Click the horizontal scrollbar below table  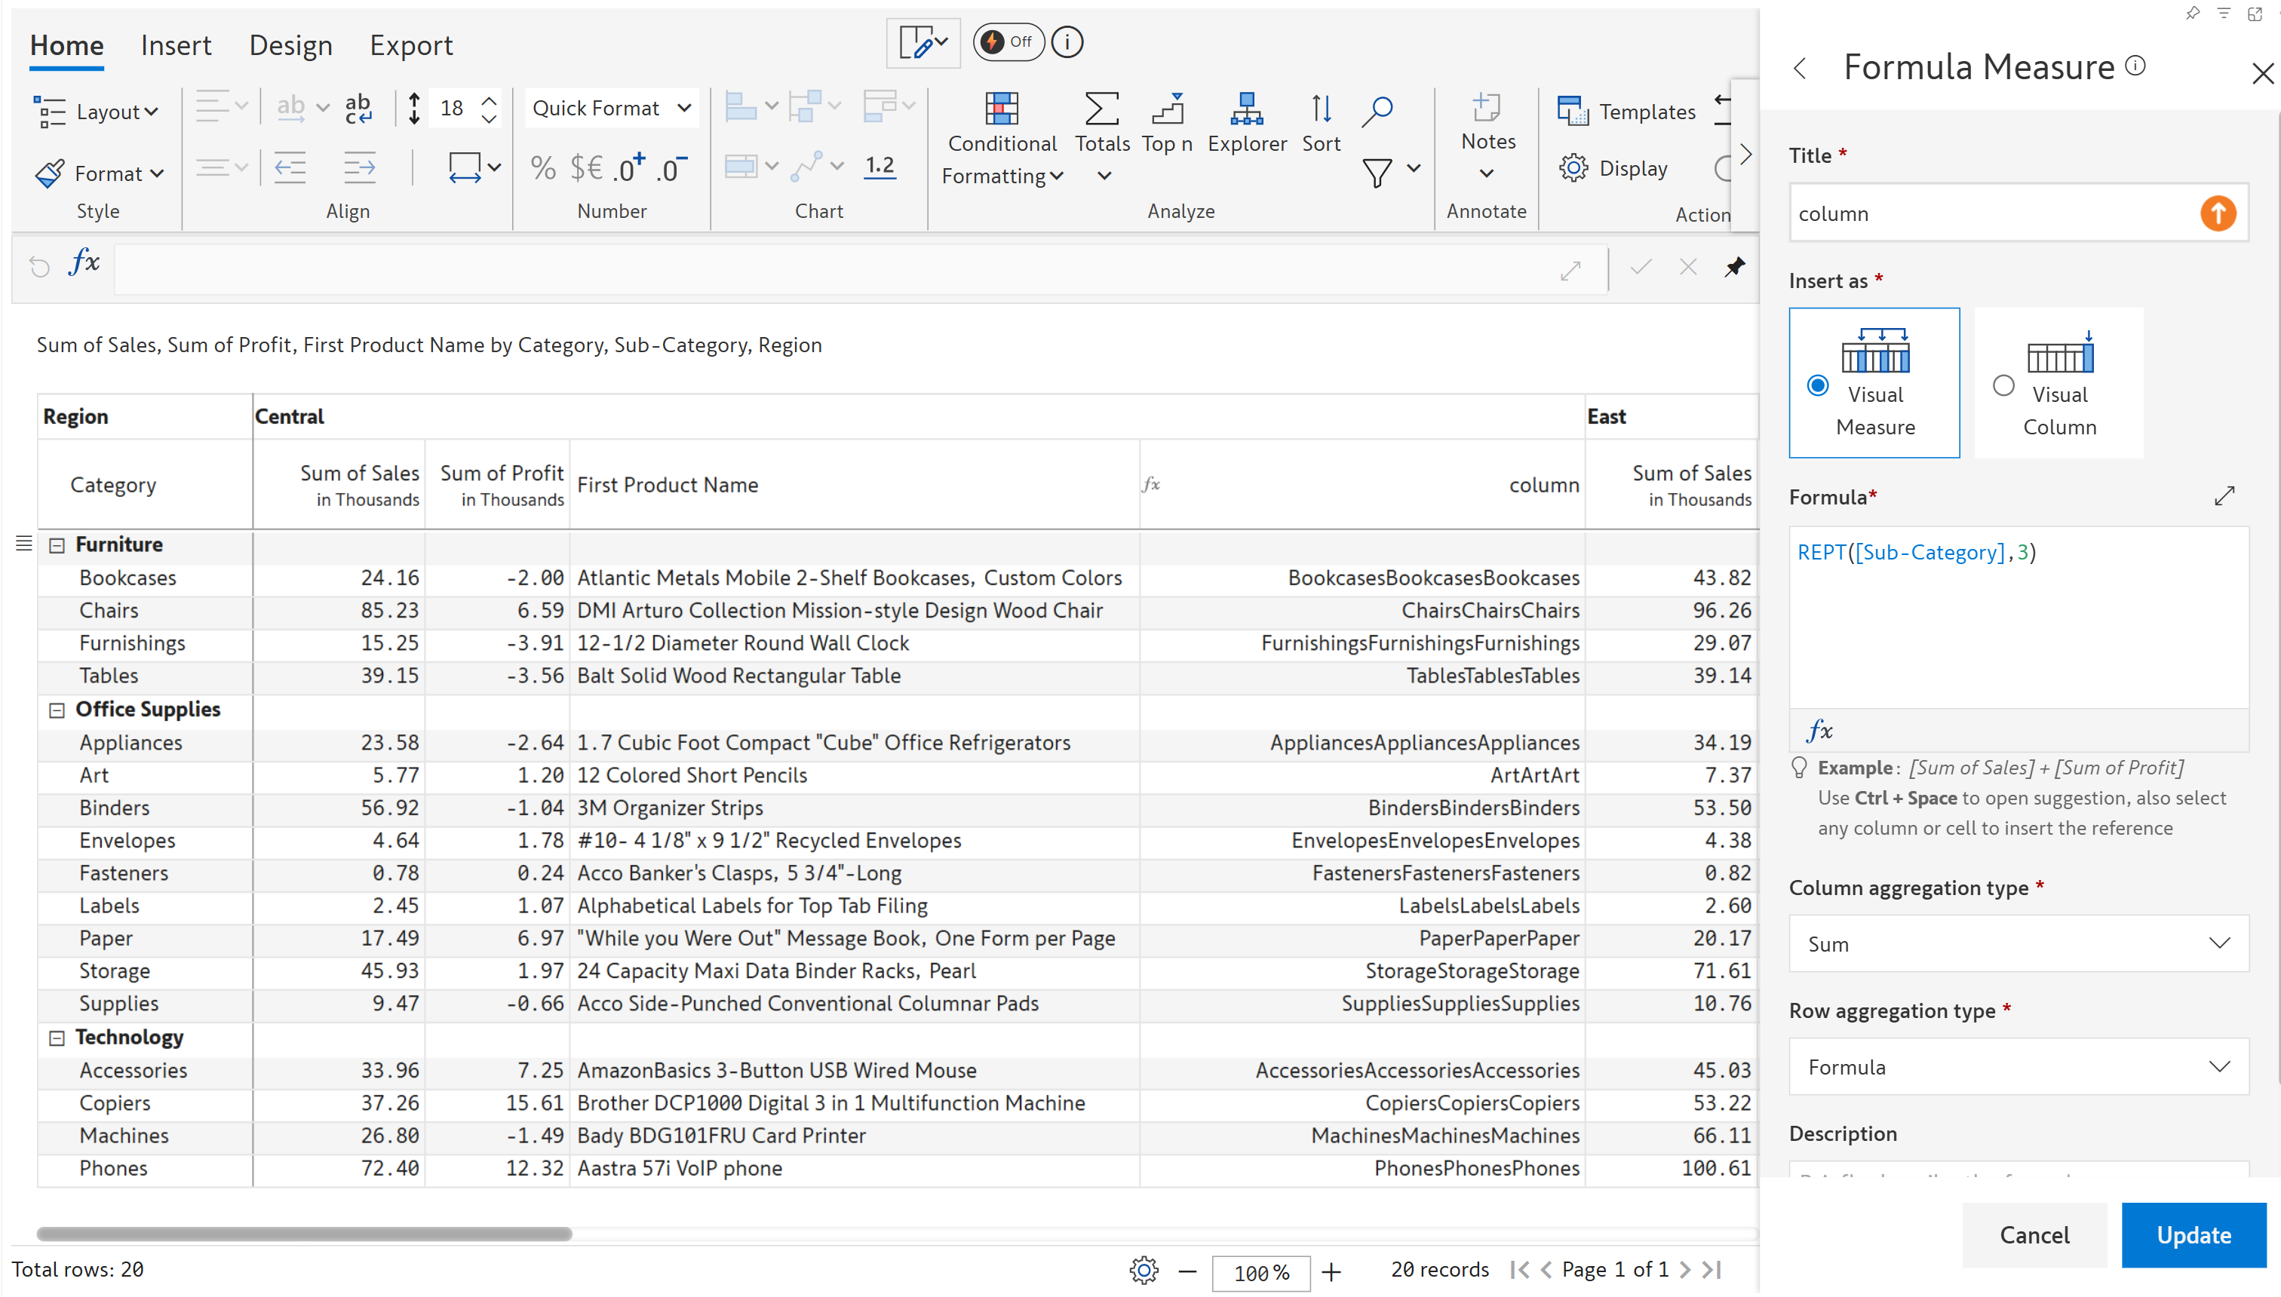point(304,1234)
